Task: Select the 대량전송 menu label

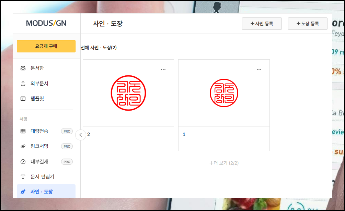Action: coord(39,131)
